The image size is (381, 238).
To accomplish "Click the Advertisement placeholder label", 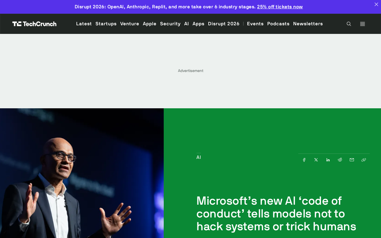I will tap(190, 71).
